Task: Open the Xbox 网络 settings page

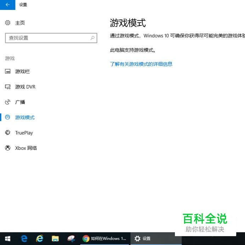Action: click(26, 148)
